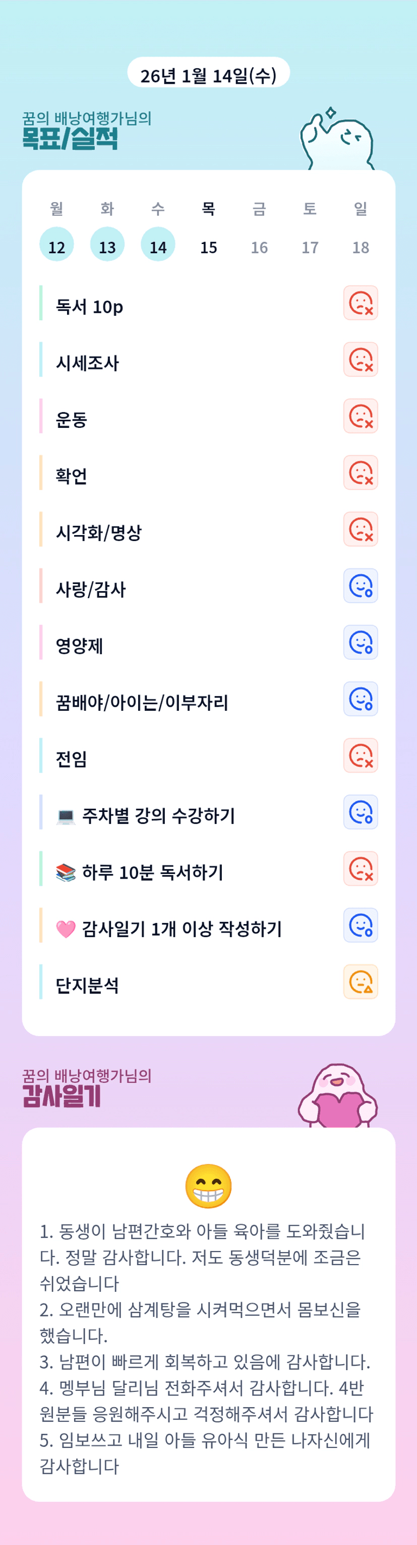Toggle status for 하루 10분 독서하기

tap(360, 868)
